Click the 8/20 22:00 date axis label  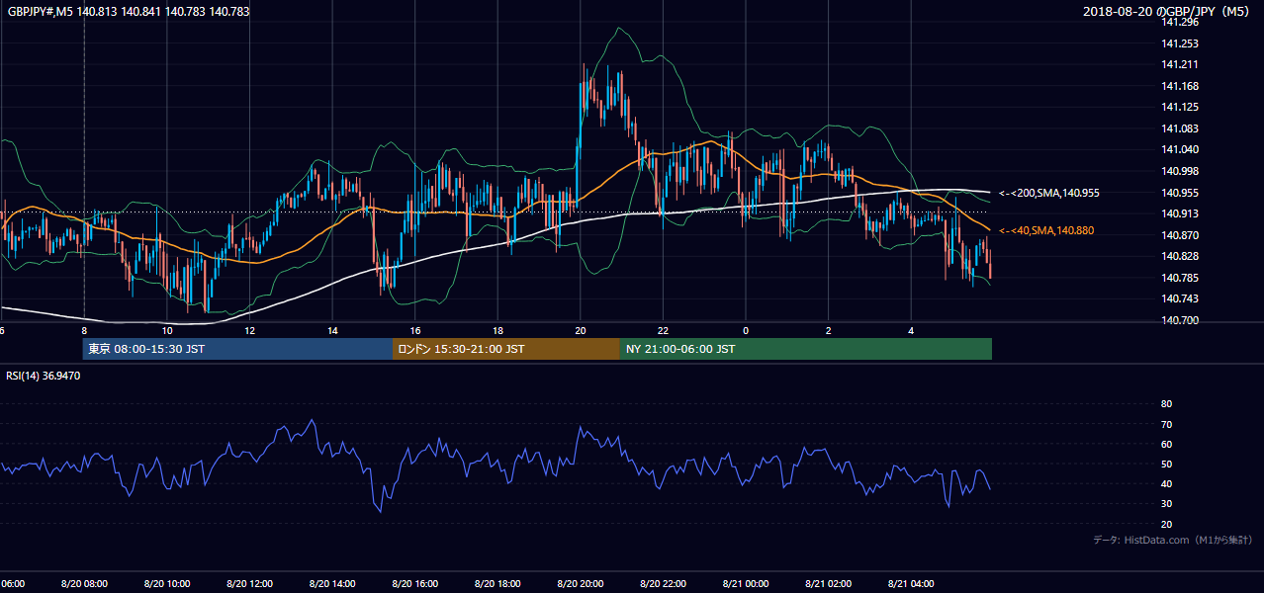pos(662,583)
